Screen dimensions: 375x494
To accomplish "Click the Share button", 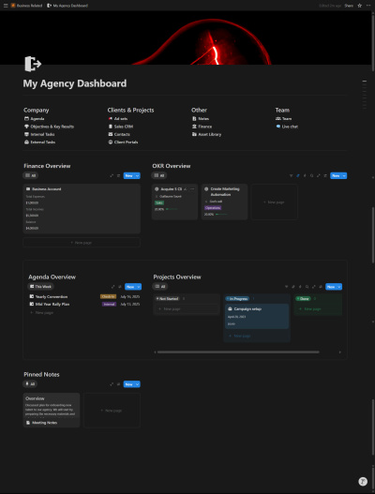I will [349, 6].
